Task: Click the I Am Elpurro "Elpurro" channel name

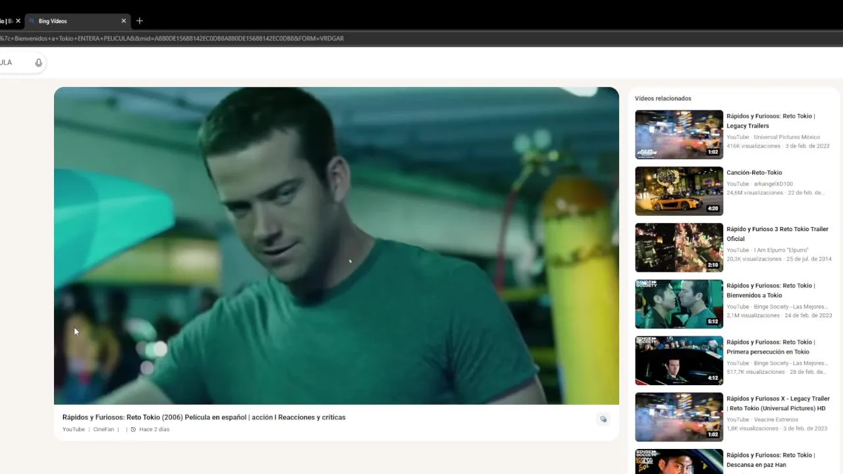Action: point(781,250)
